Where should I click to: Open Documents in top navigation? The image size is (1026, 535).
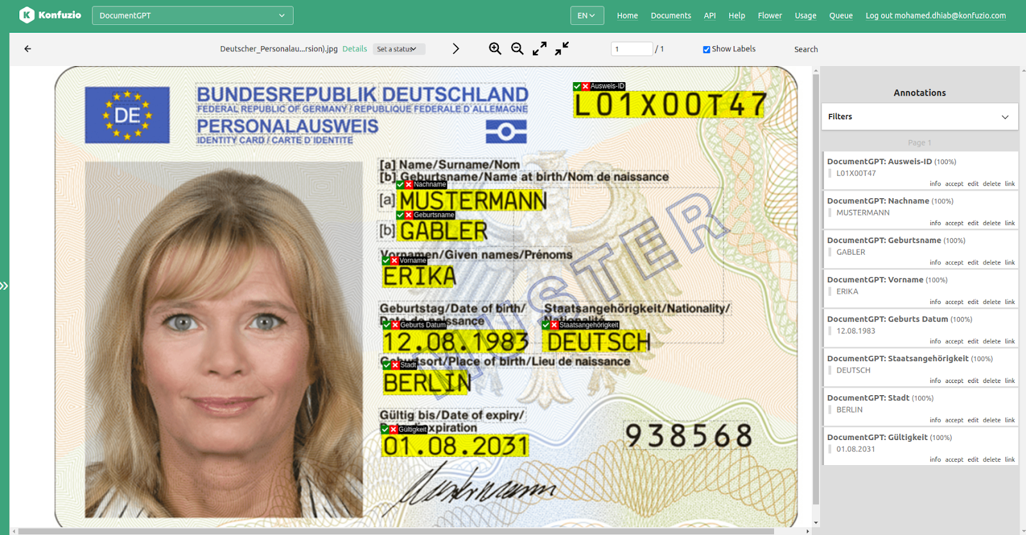(x=671, y=15)
